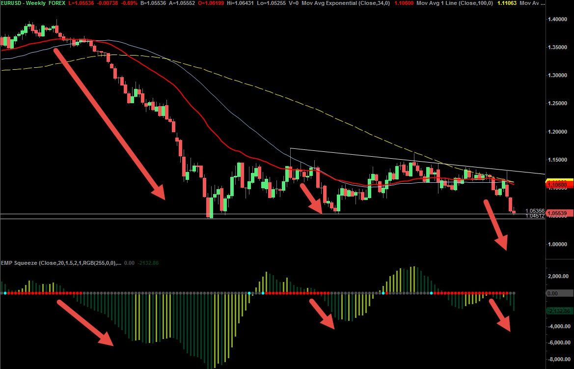Click the -8,000.00 indicator axis label
574x369 pixels.
tap(558, 360)
